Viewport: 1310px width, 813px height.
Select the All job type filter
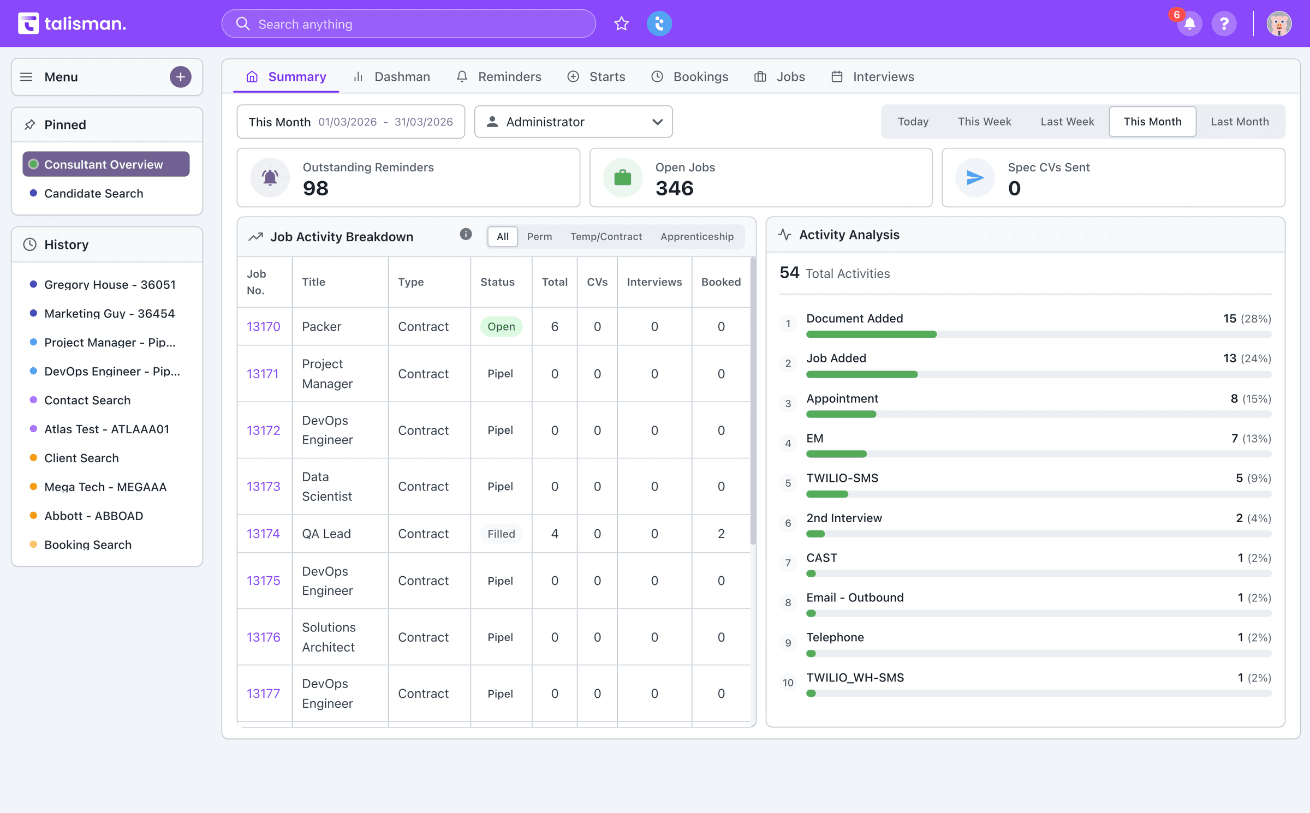tap(502, 236)
